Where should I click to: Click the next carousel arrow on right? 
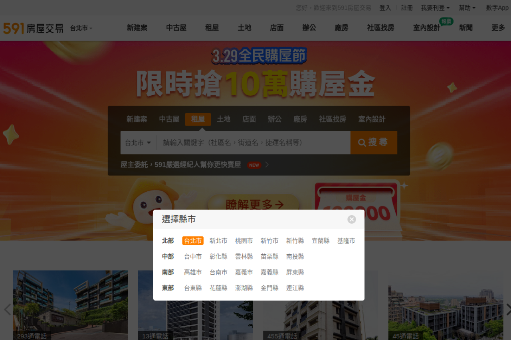tap(508, 309)
